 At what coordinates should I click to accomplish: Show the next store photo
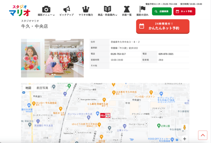pyautogui.click(x=81, y=58)
